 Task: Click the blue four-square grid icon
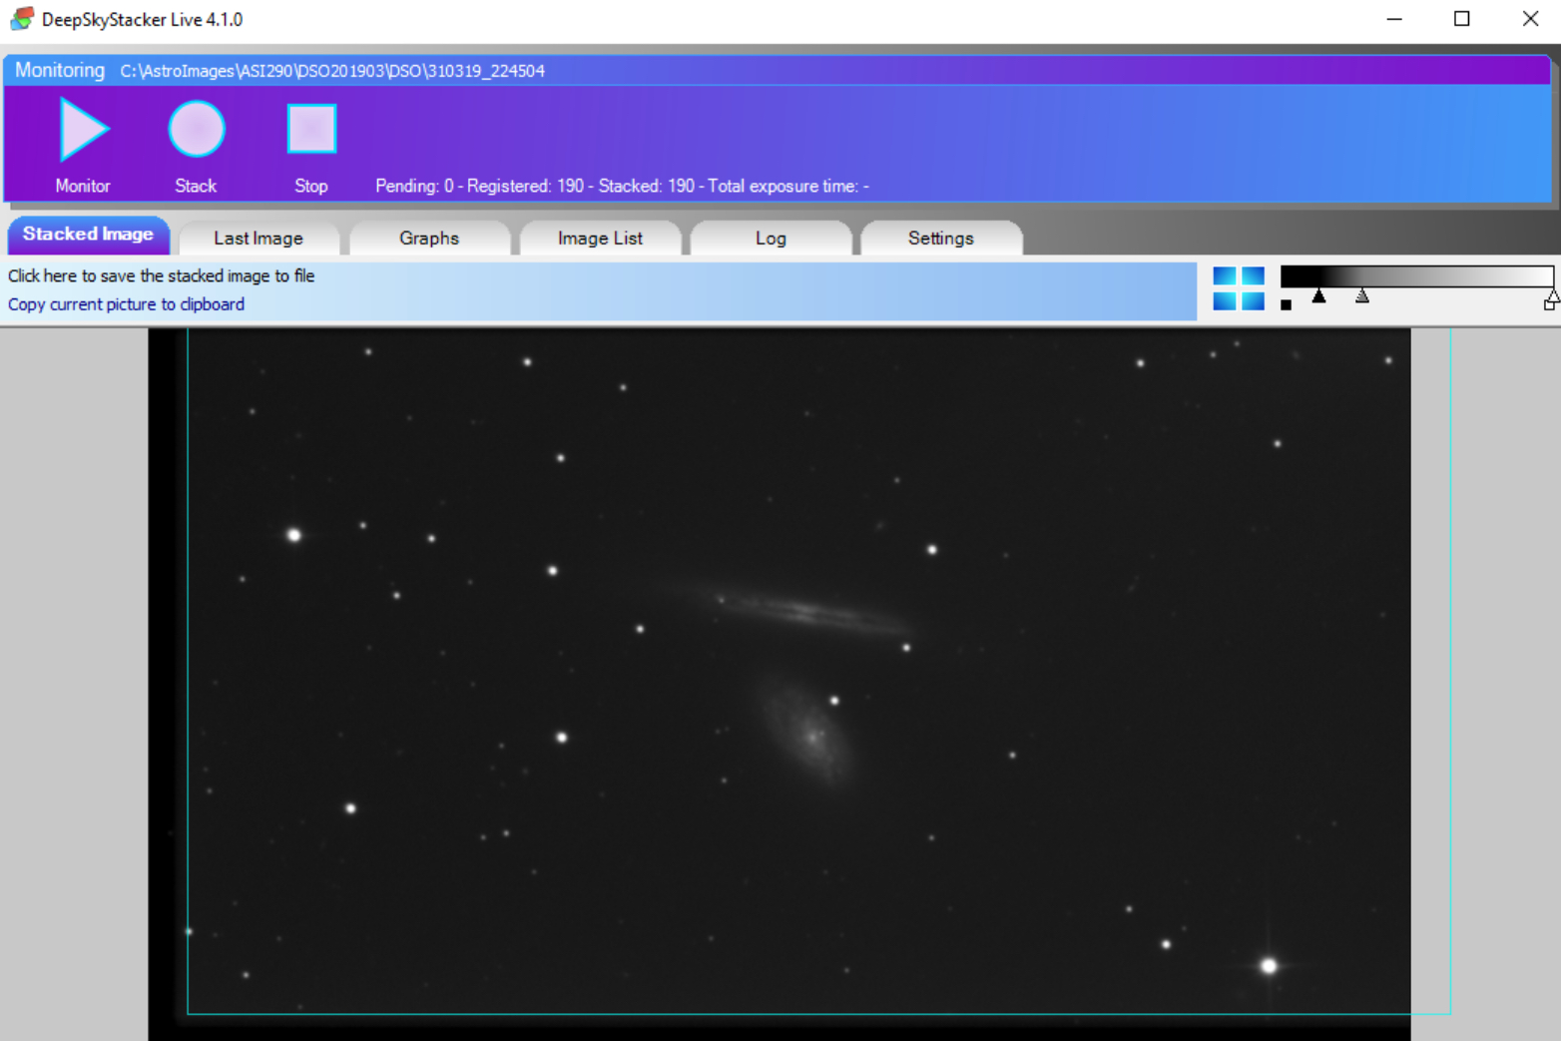(x=1239, y=288)
